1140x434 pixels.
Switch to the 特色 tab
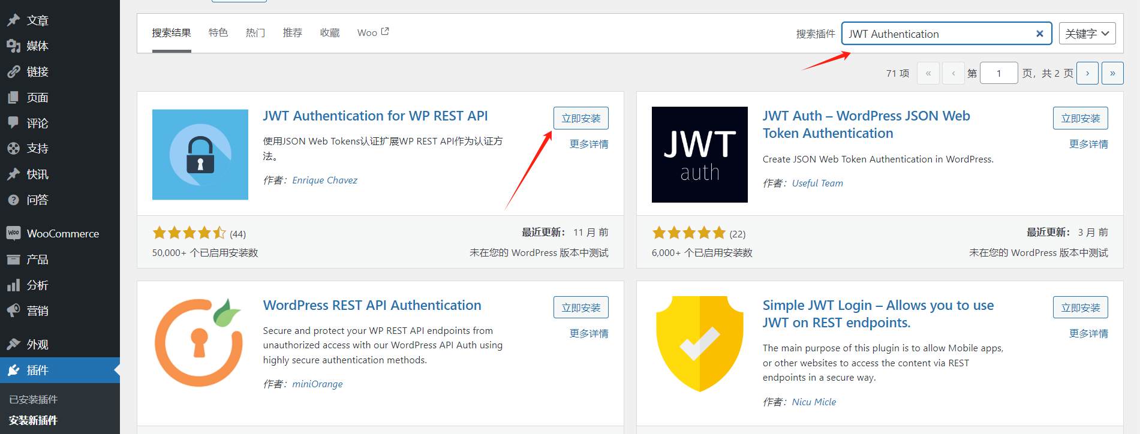click(218, 32)
